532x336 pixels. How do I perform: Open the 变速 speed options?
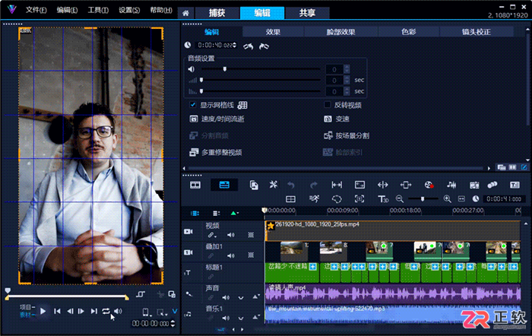pos(337,119)
